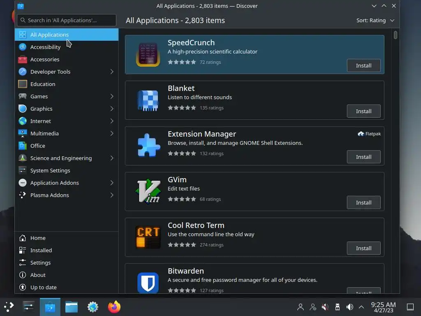The image size is (421, 316).
Task: Open System Settings from the taskbar
Action: coord(28,307)
